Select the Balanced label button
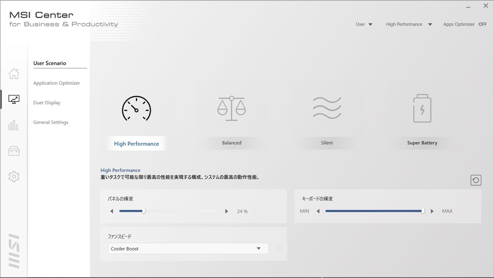The height and width of the screenshot is (278, 494). tap(232, 143)
